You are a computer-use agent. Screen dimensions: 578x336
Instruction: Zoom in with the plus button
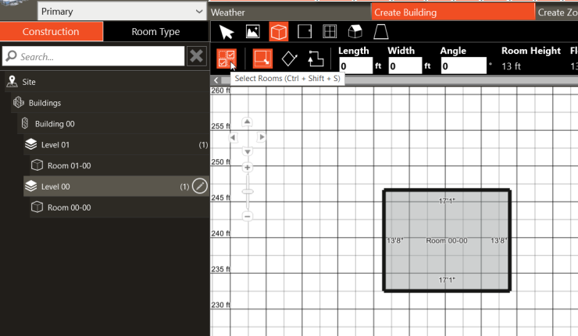point(248,168)
